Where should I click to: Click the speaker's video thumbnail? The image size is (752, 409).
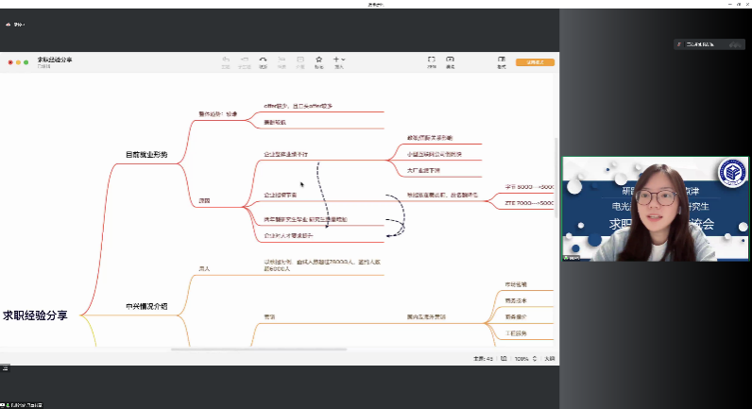click(655, 209)
